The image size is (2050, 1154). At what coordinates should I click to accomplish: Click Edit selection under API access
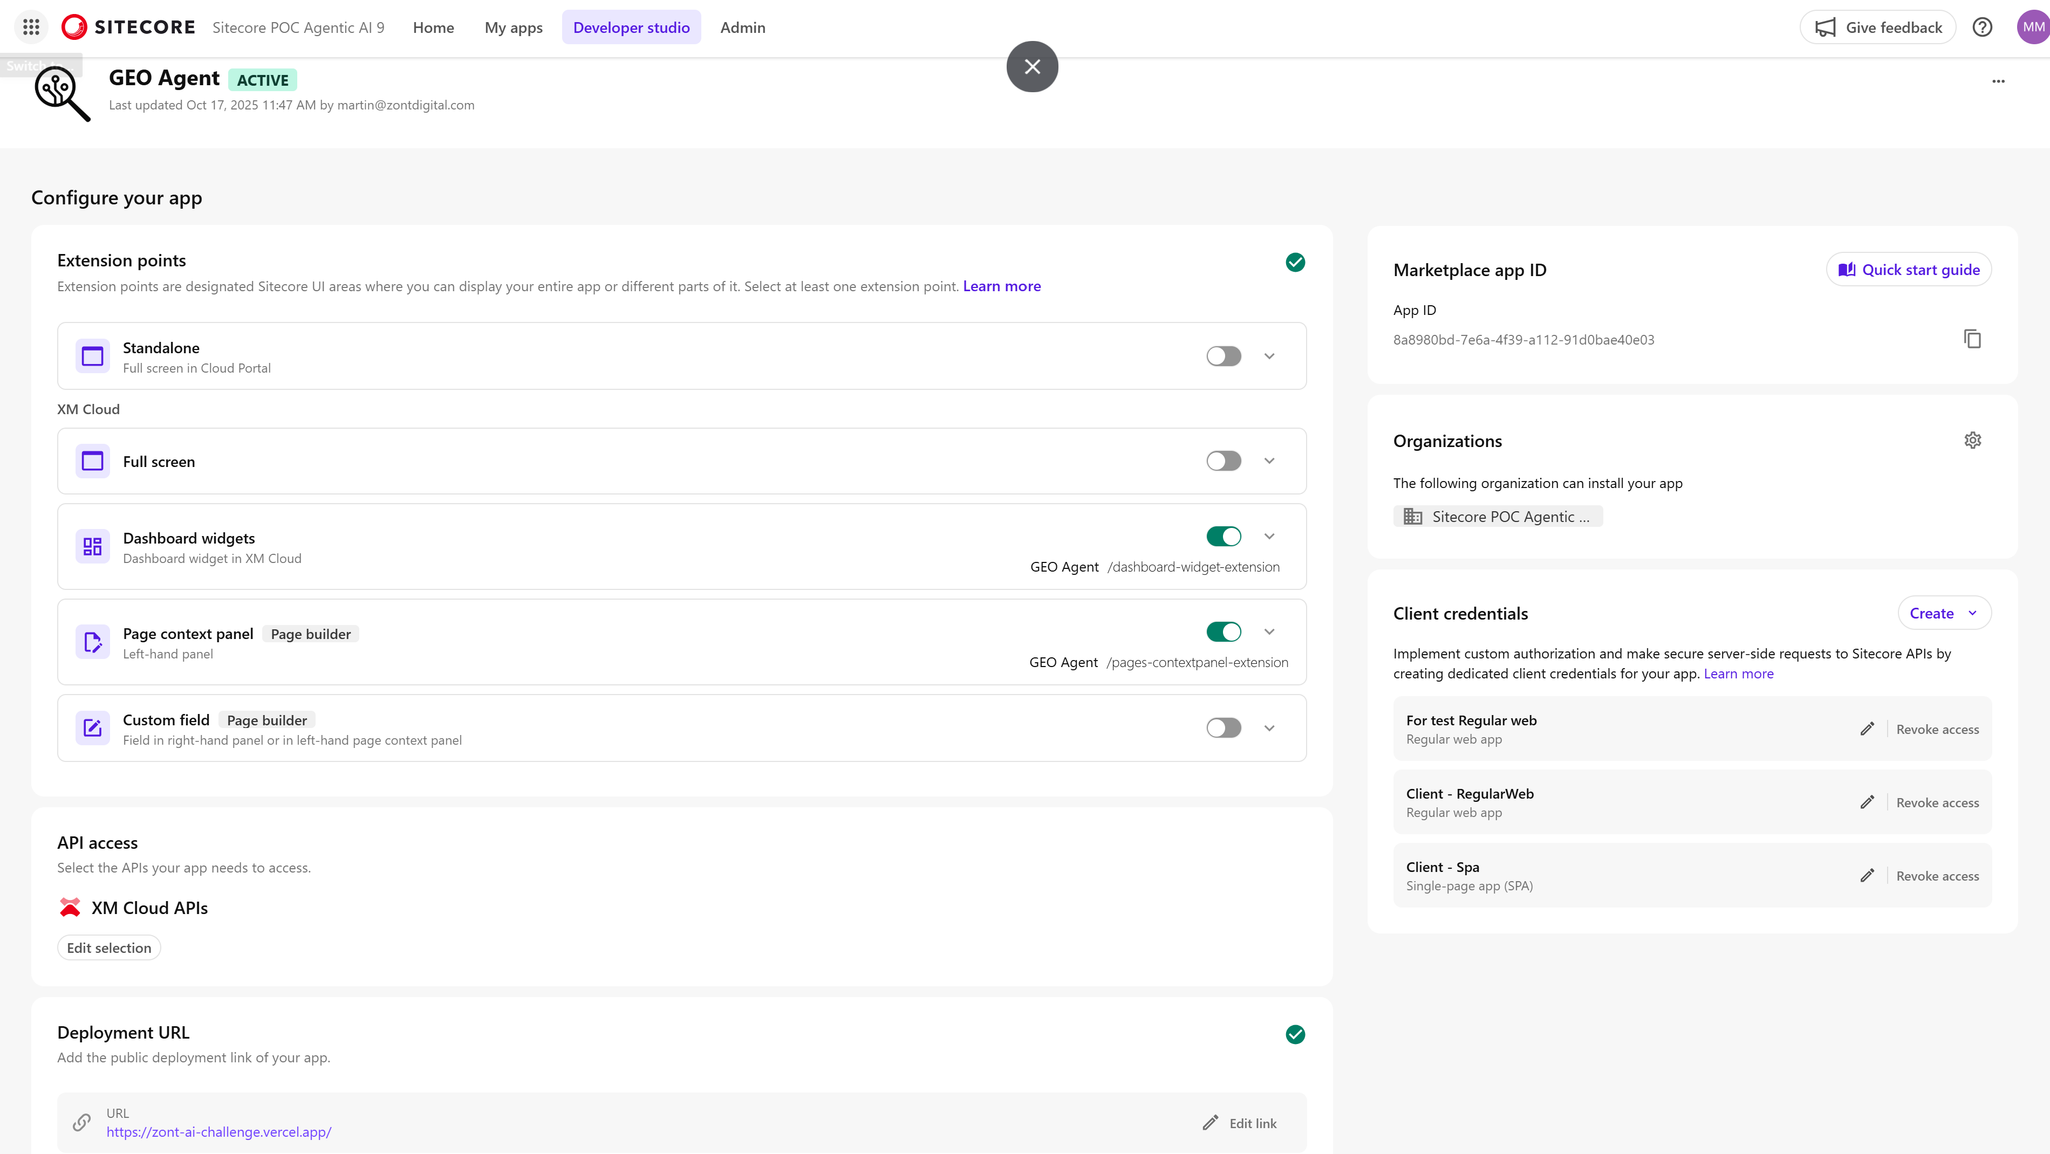point(109,947)
